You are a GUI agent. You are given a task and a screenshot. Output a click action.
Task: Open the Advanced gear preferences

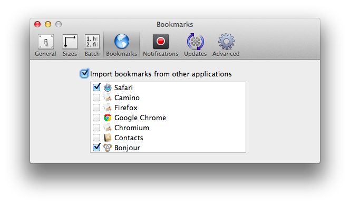pyautogui.click(x=226, y=45)
